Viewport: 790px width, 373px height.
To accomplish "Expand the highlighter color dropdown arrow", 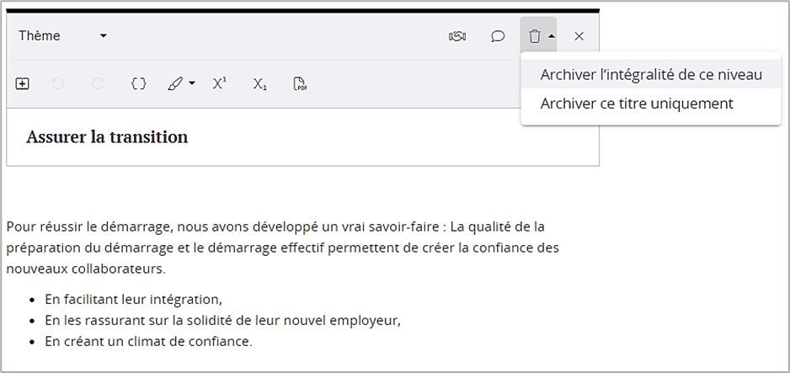I will [x=192, y=83].
